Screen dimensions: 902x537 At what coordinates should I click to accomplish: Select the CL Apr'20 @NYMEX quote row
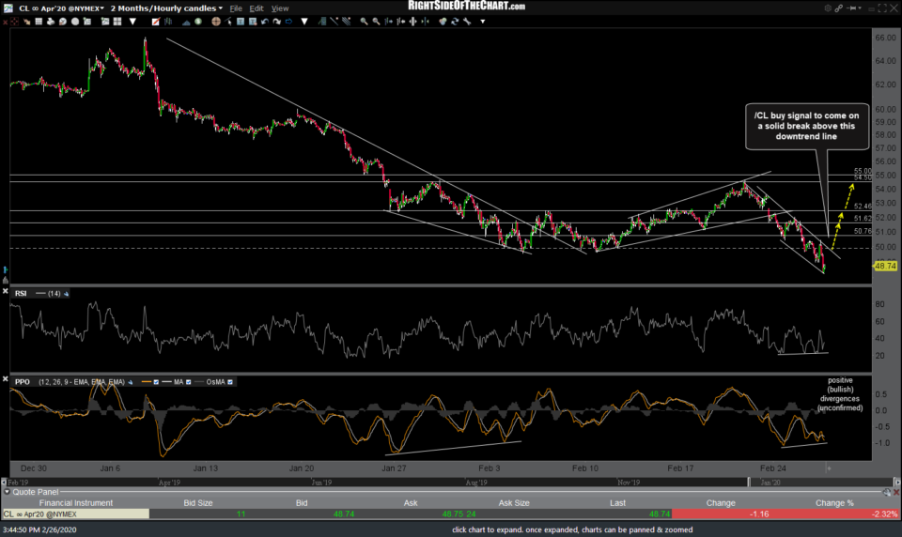point(75,514)
